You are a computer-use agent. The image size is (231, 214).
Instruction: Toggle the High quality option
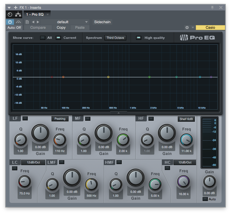tap(139, 38)
